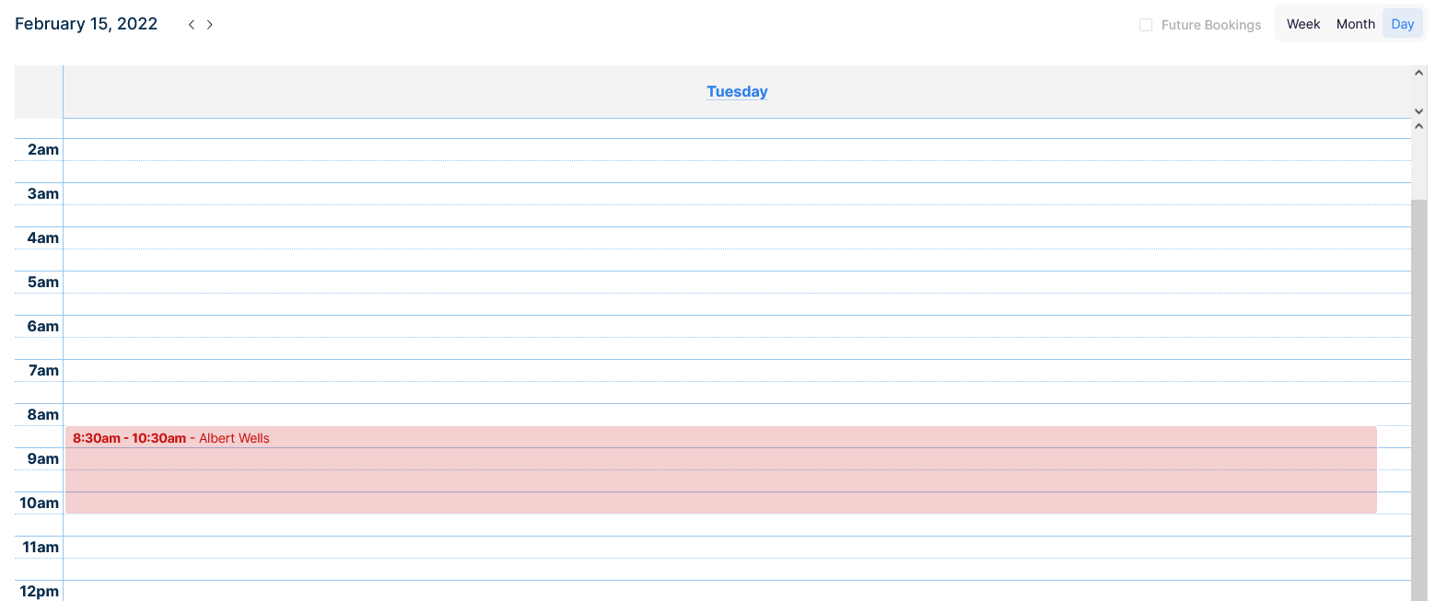Click the 12pm time slot row

(737, 591)
